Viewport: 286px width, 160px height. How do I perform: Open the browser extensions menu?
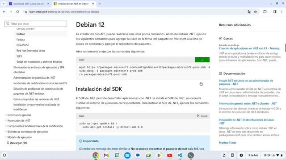click(265, 12)
